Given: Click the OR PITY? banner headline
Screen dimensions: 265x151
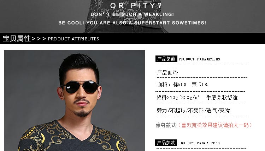Looking at the screenshot, I should coord(136,6).
